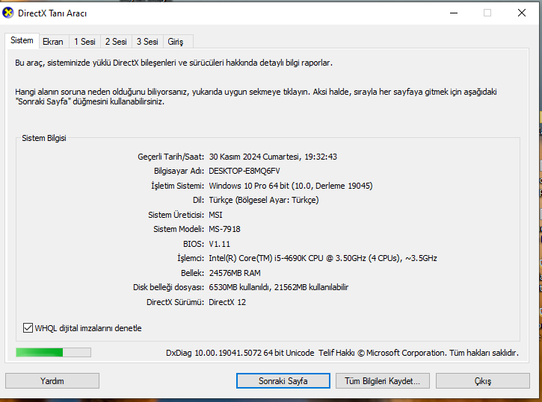Viewport: 542px width, 402px height.
Task: Close the DirectX Tanı Aracı window
Action: click(x=522, y=13)
